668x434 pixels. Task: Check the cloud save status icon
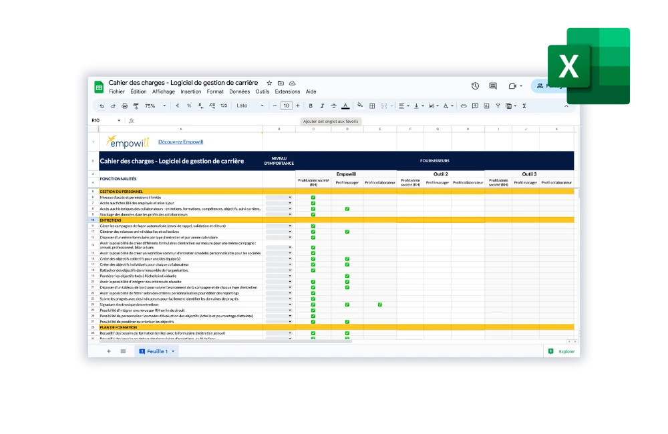pos(293,83)
